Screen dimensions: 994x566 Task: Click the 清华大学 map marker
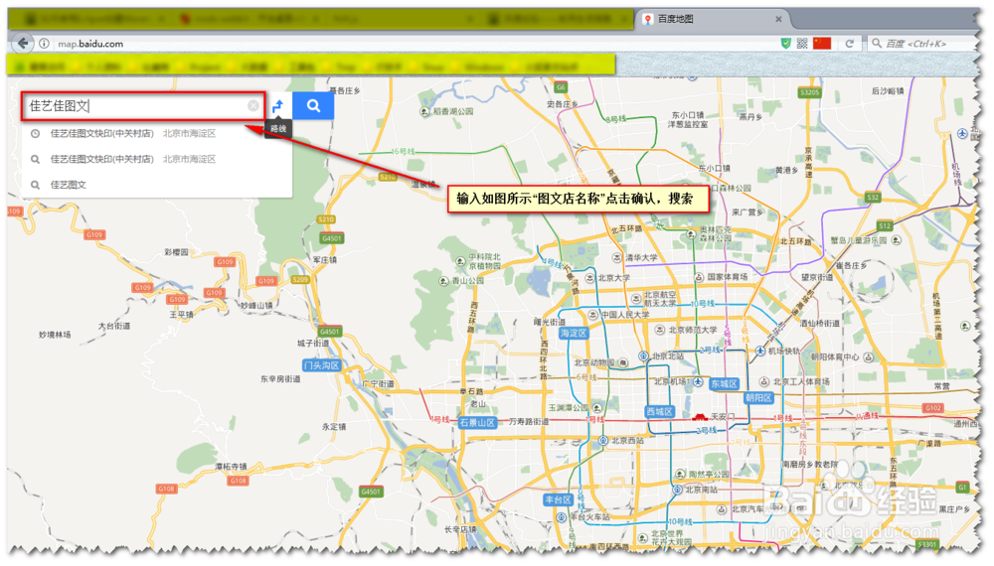617,257
